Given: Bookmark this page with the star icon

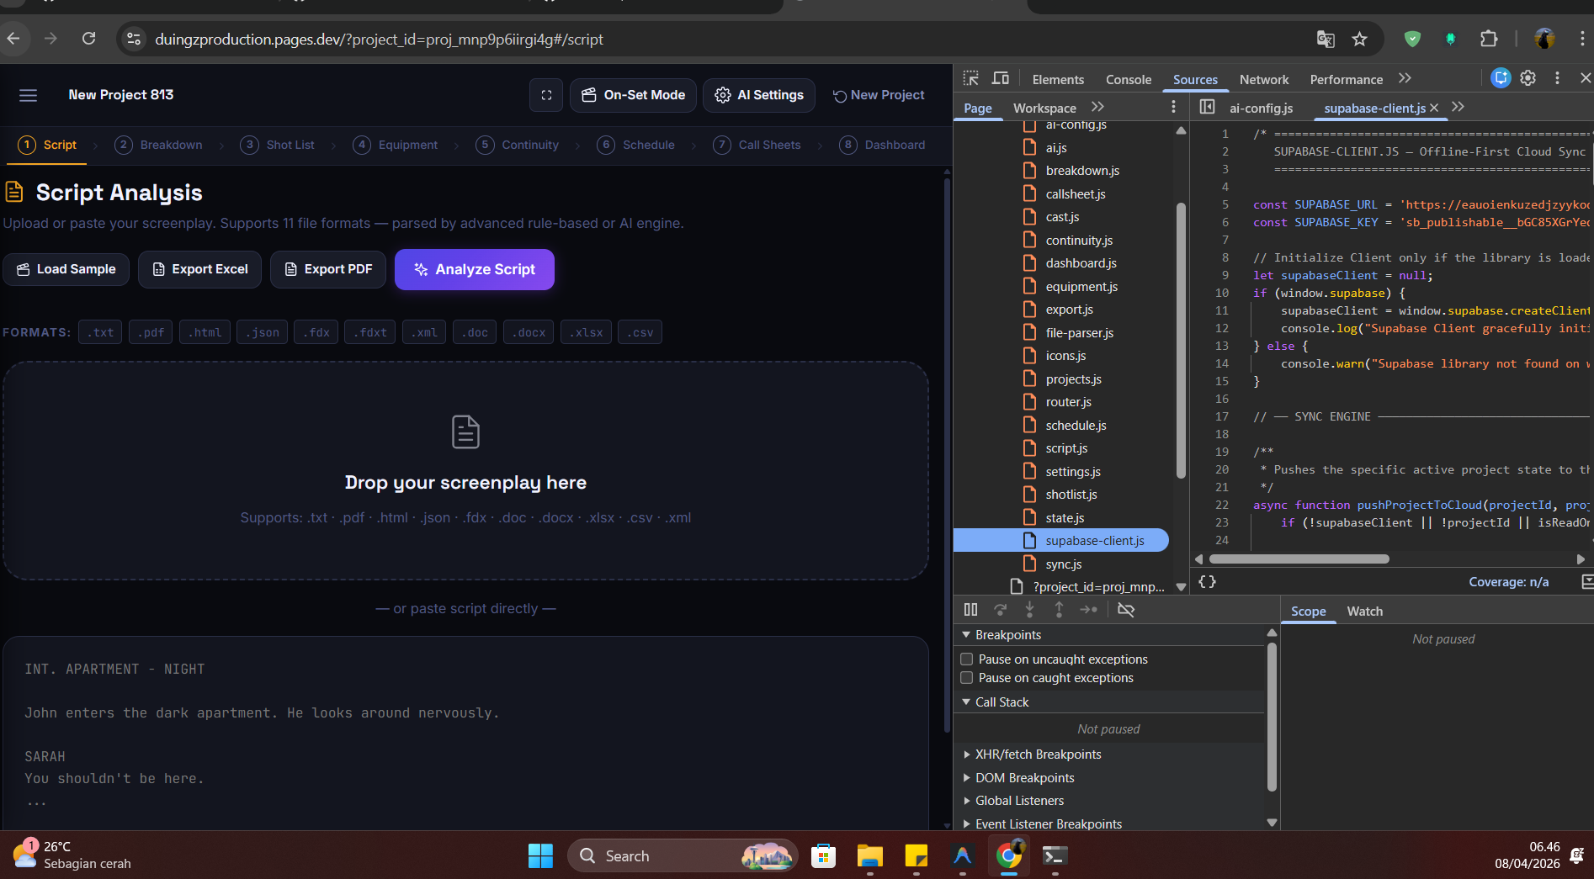Looking at the screenshot, I should [1359, 39].
